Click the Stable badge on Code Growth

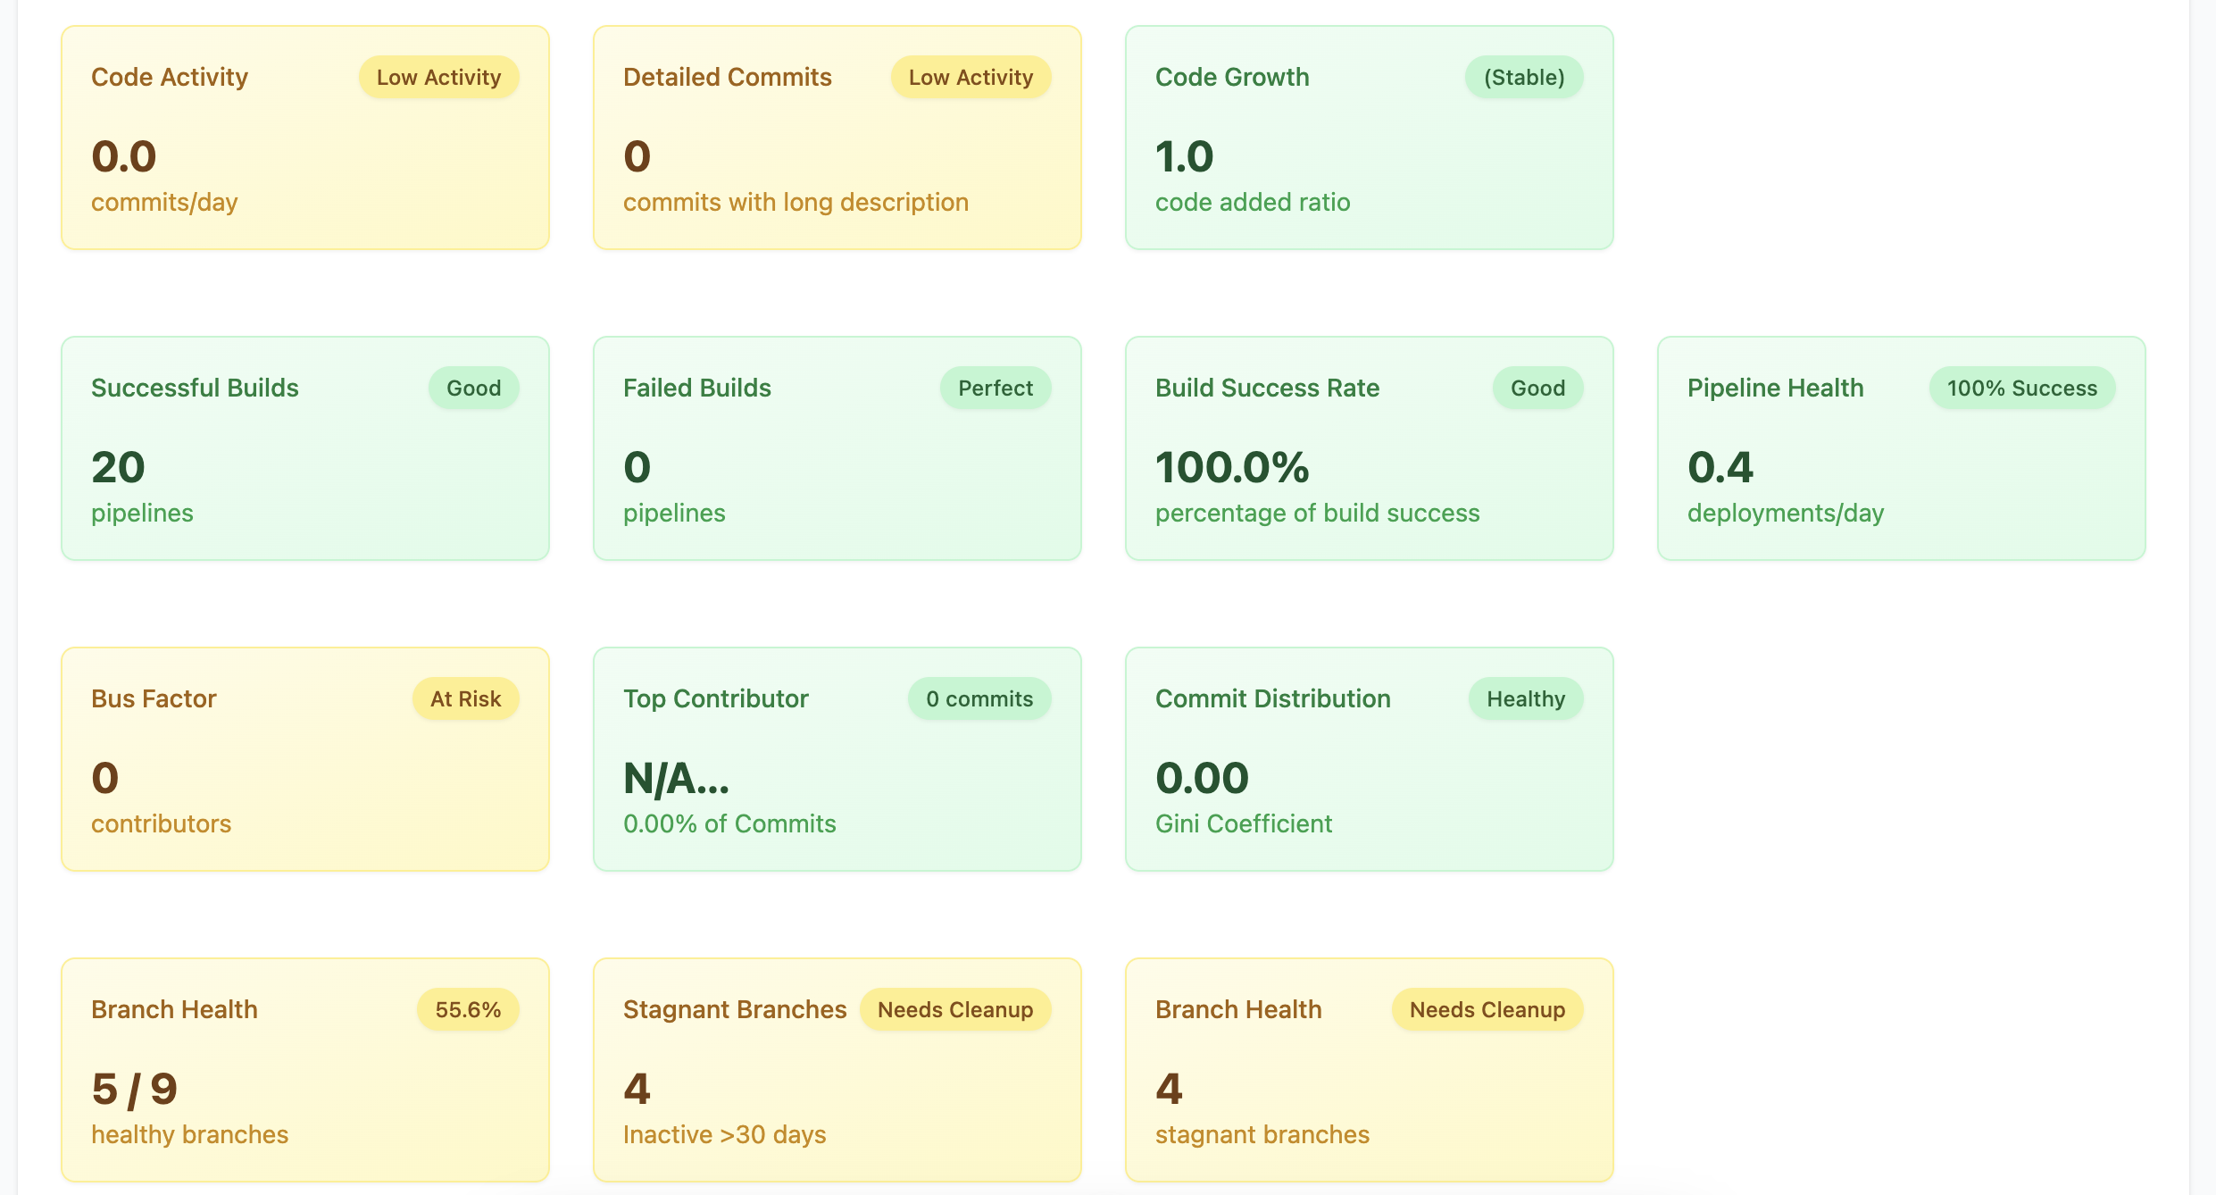coord(1524,77)
